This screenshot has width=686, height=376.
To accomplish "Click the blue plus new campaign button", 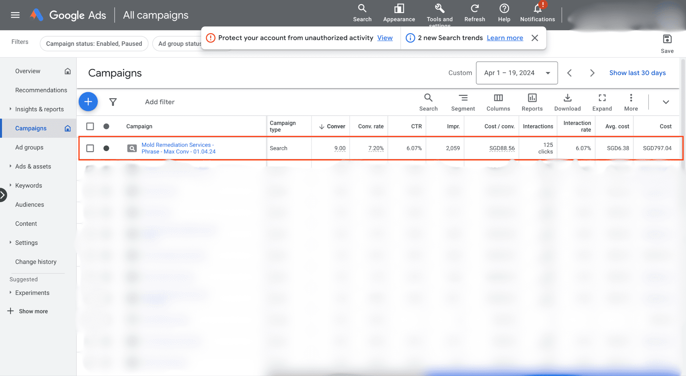I will click(88, 102).
